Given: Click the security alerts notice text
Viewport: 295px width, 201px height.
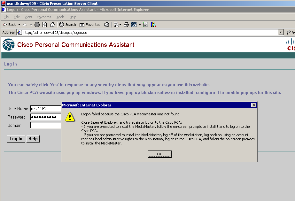Looking at the screenshot, I should [x=109, y=85].
